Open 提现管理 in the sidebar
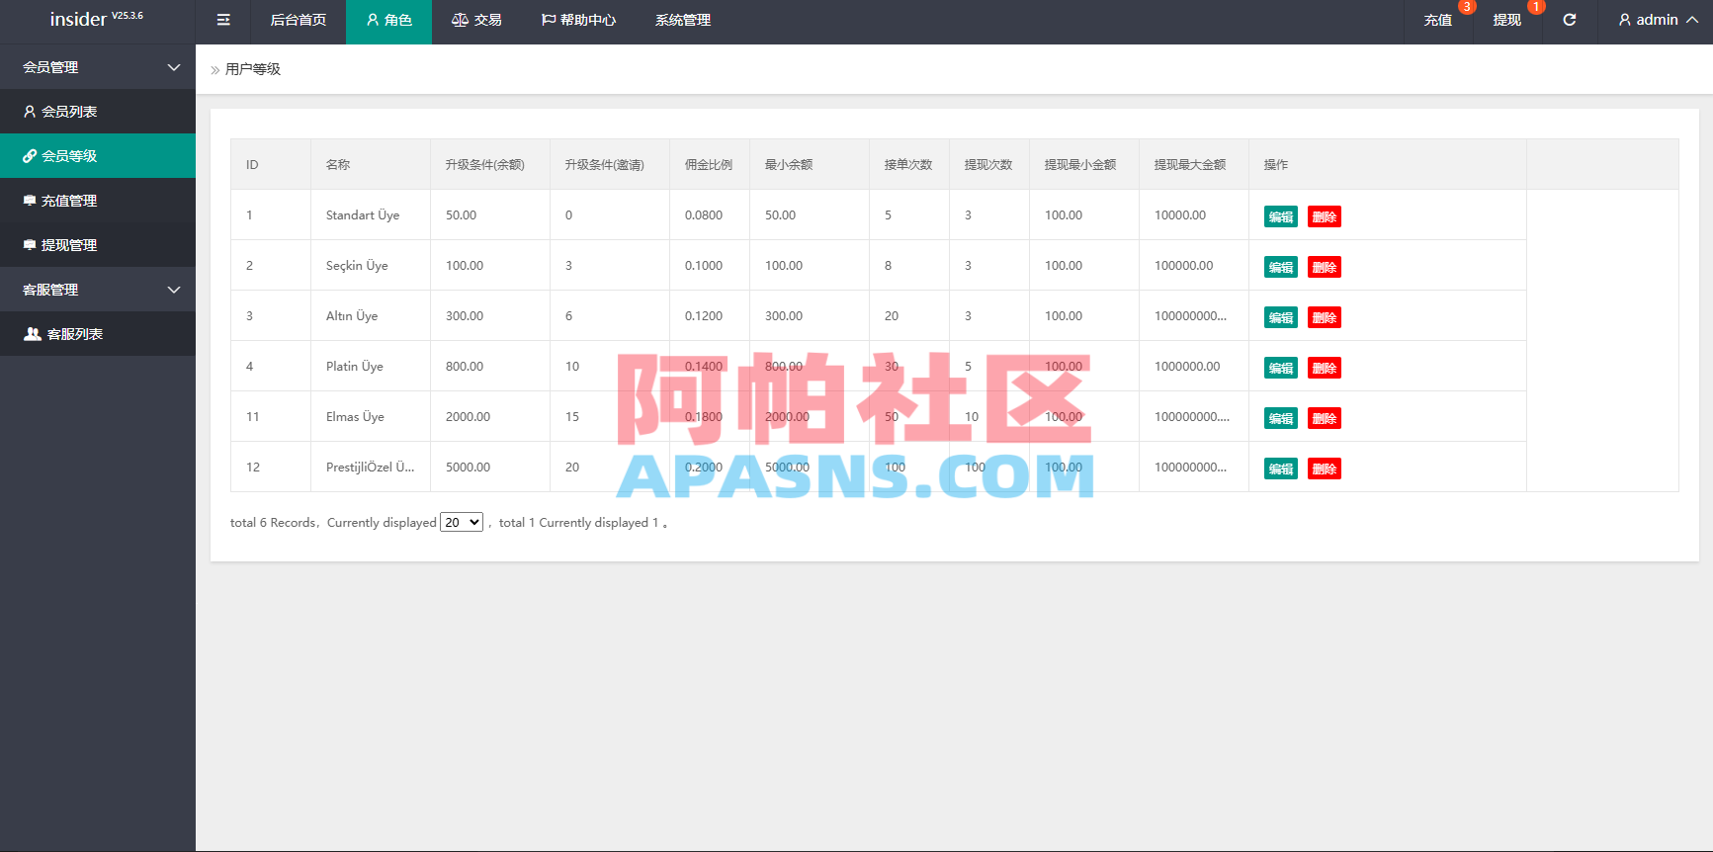Viewport: 1713px width, 852px height. 98,245
